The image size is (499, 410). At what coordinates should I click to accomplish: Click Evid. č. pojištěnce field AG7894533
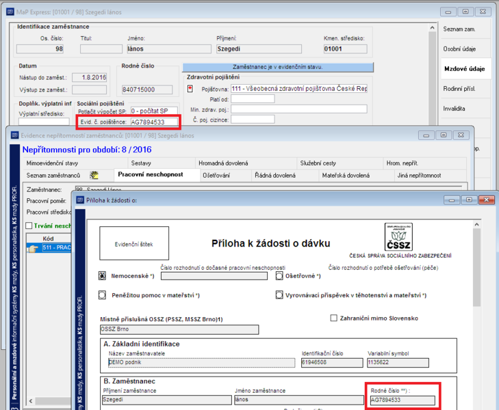coord(154,122)
